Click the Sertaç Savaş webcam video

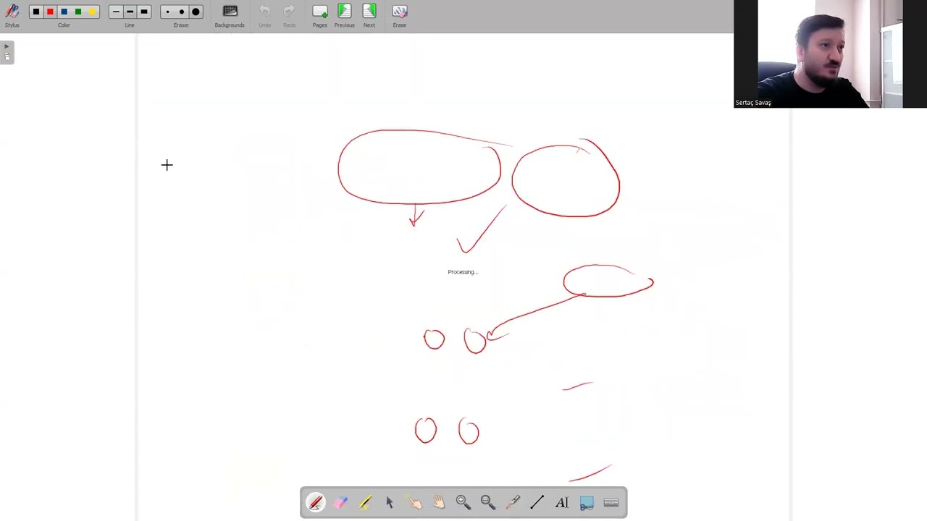[830, 54]
